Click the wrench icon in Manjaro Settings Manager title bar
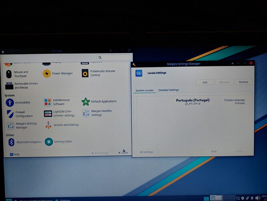 [134, 65]
